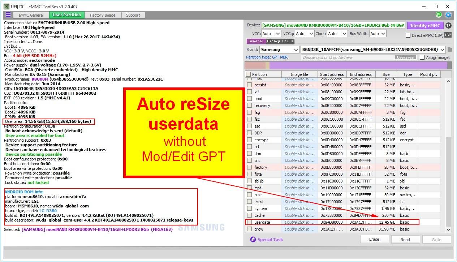Image resolution: width=457 pixels, height=262 pixels.
Task: Click the Userarea button
Action: [x=405, y=57]
